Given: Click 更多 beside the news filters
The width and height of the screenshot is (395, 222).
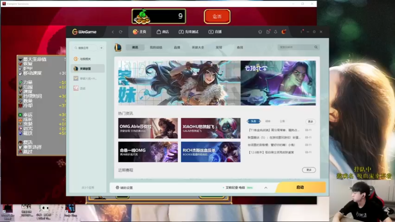Looking at the screenshot, I should [311, 121].
